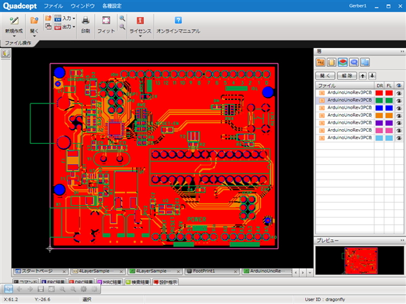Click the 解除 button in layer panel

point(347,76)
